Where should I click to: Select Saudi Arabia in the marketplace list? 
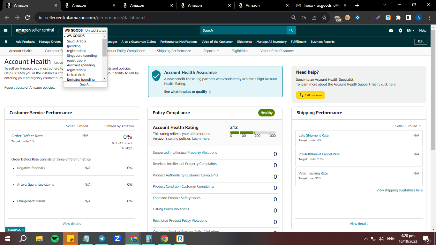point(76,46)
